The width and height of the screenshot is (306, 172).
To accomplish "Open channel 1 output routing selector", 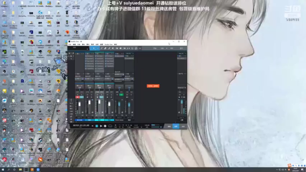I will click(x=79, y=79).
